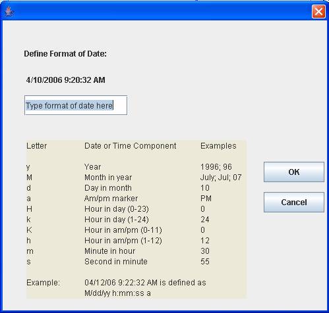Screen dimensions: 329x313
Task: Click the 'Examples' column header
Action: pyautogui.click(x=218, y=146)
